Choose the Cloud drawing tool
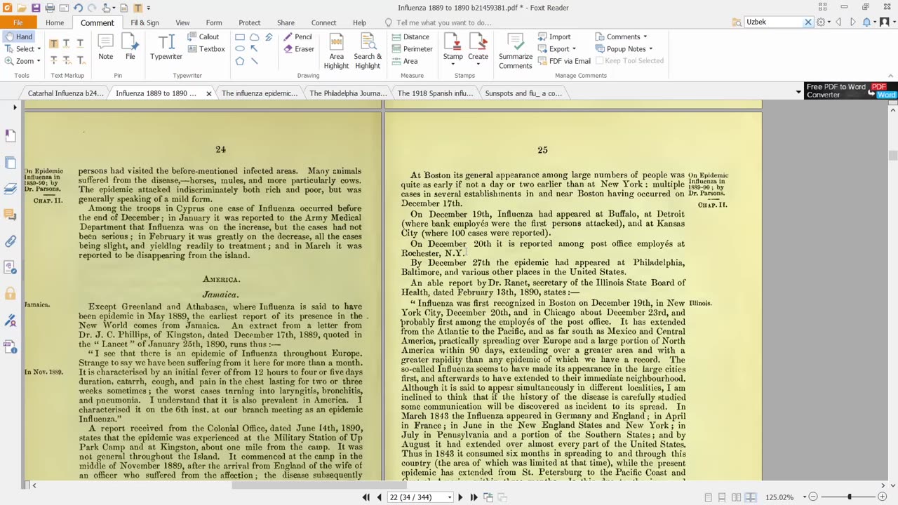 click(x=254, y=37)
